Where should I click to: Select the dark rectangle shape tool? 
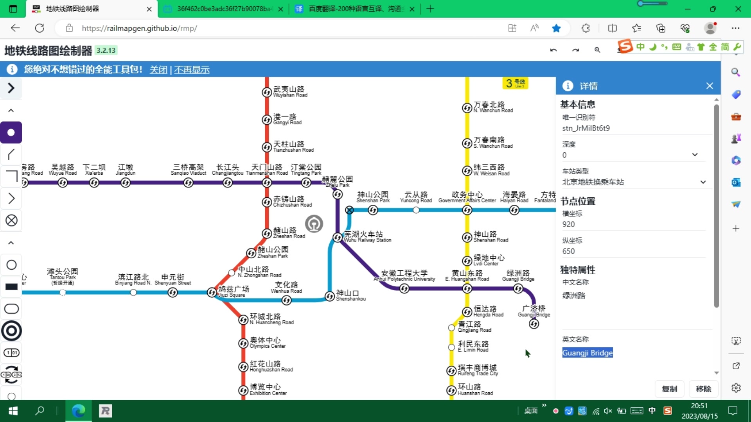[x=11, y=287]
